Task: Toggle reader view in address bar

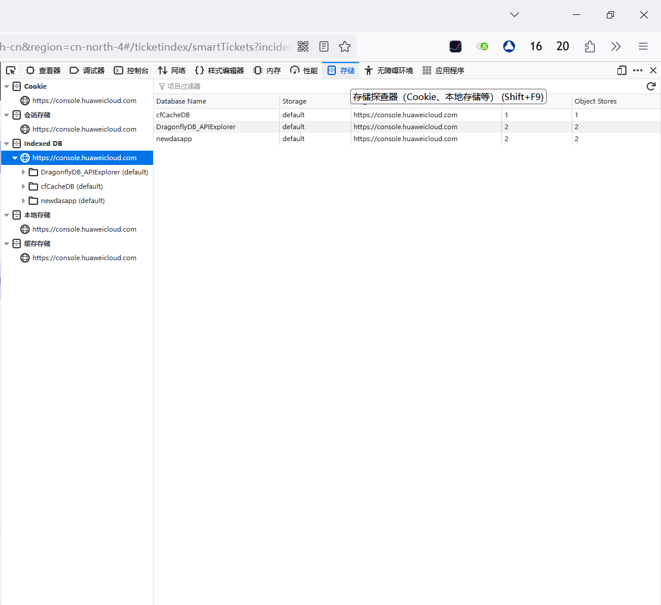Action: click(324, 46)
